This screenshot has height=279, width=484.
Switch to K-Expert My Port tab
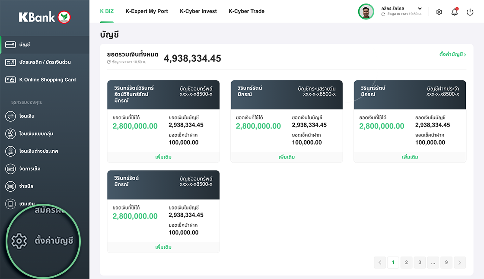pyautogui.click(x=146, y=11)
